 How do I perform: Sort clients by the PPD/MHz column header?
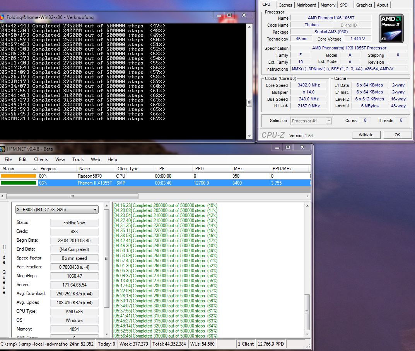(290, 169)
